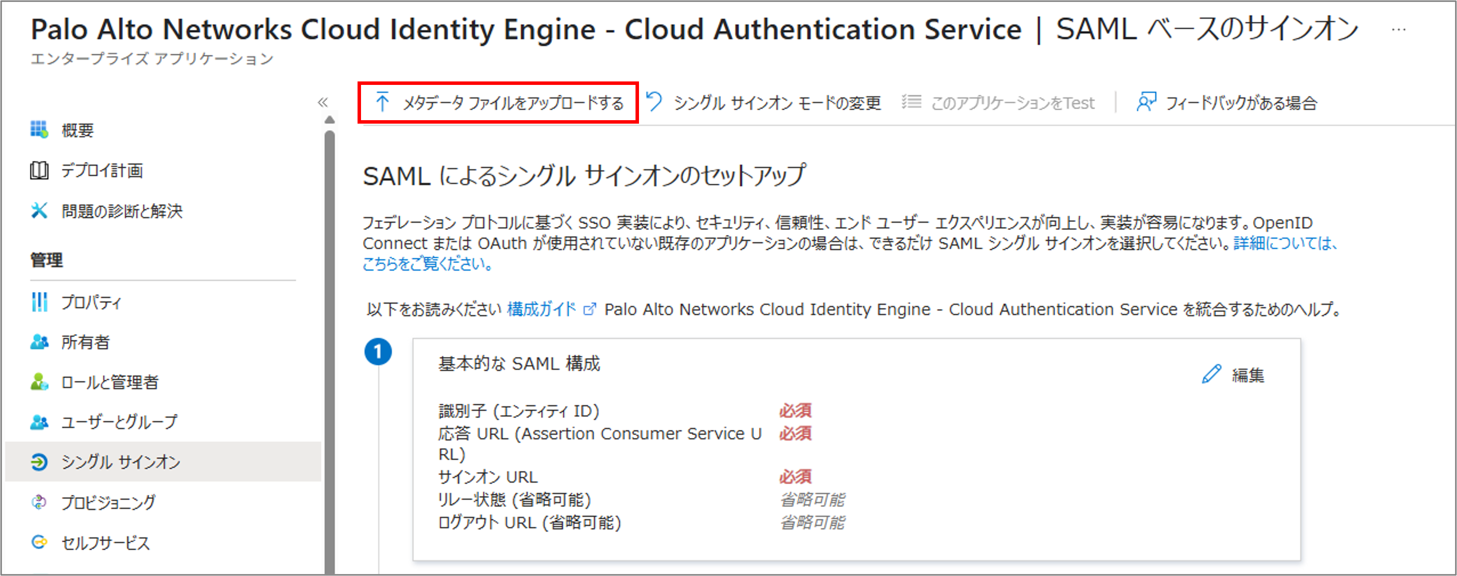1457x576 pixels.
Task: Select シングル サインオン モードの変更 toolbar text
Action: tap(777, 103)
